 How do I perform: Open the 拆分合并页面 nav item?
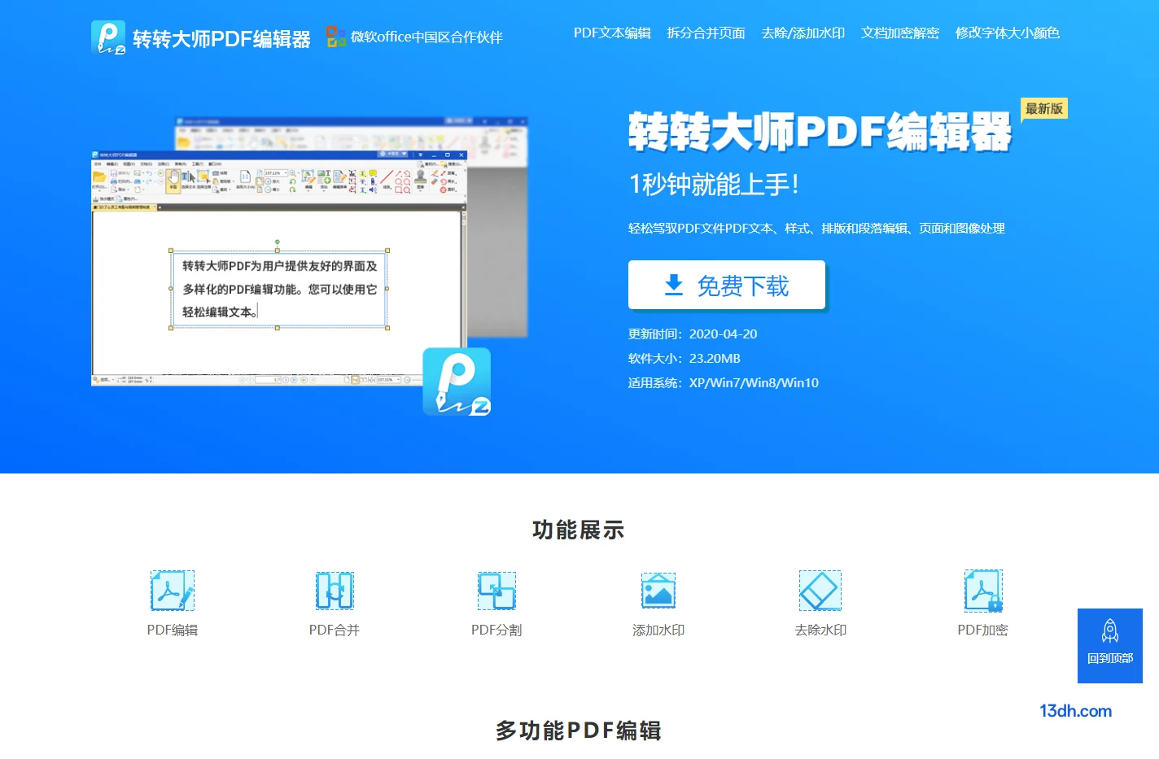click(x=706, y=33)
